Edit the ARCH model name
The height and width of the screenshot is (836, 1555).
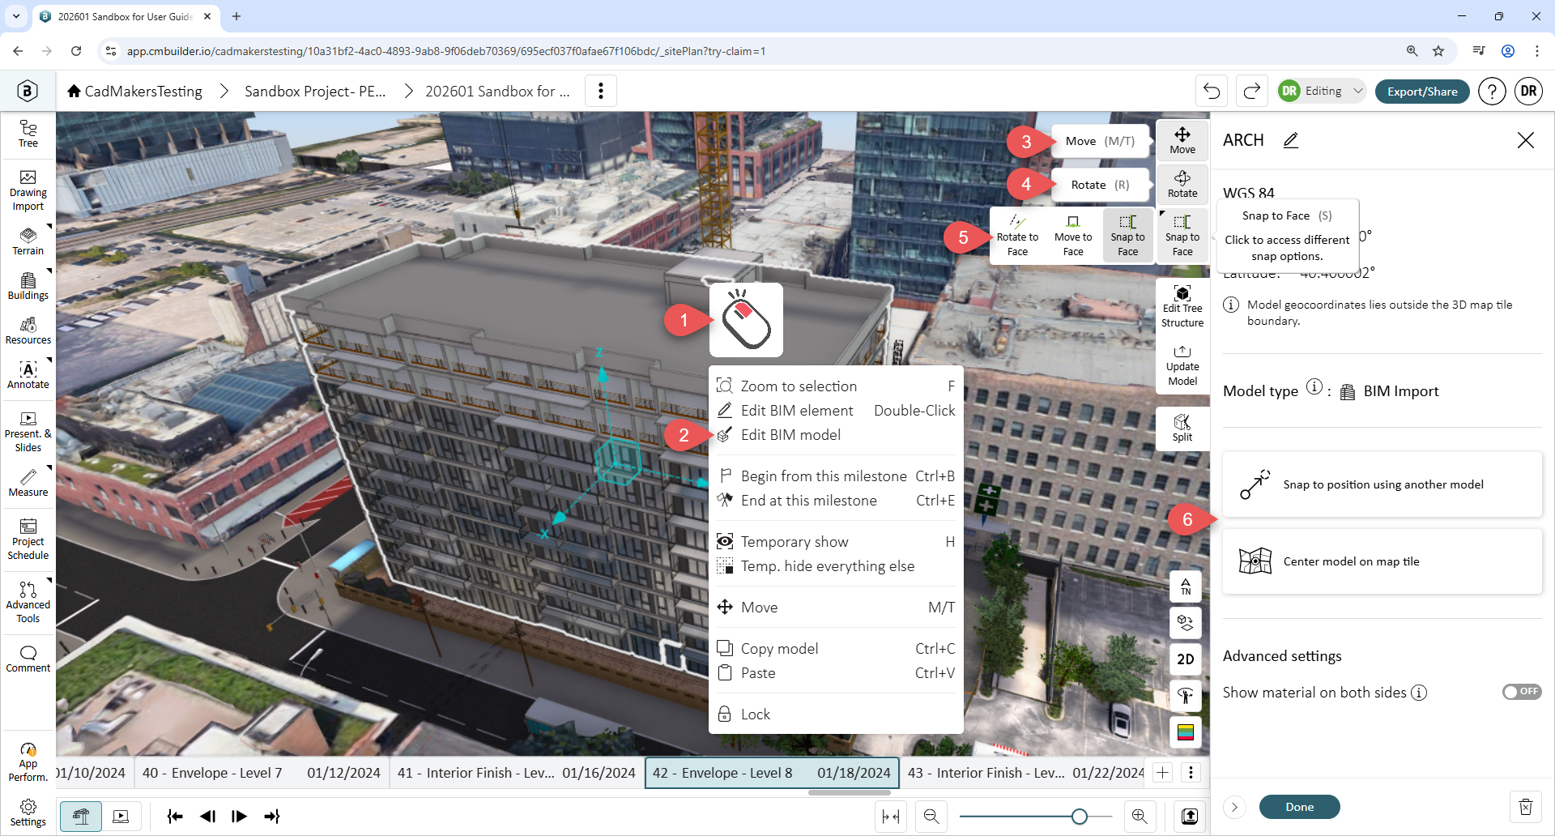point(1291,140)
